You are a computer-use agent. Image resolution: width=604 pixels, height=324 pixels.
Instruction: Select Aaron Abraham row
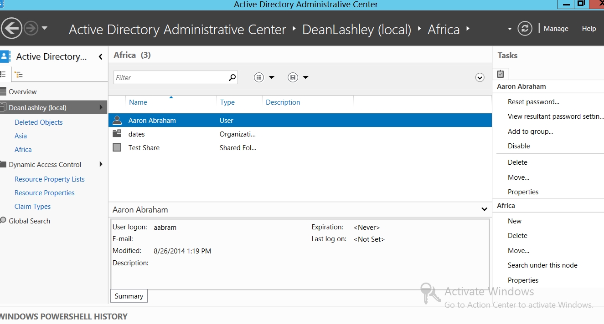300,121
